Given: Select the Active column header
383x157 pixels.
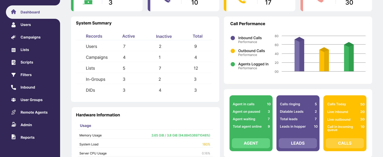Looking at the screenshot, I should [128, 36].
